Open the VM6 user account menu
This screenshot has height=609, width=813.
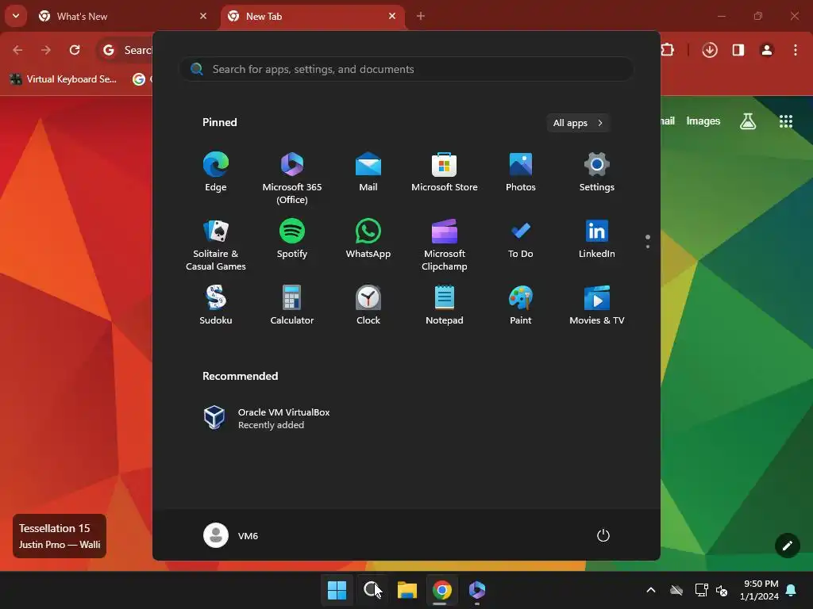[231, 535]
